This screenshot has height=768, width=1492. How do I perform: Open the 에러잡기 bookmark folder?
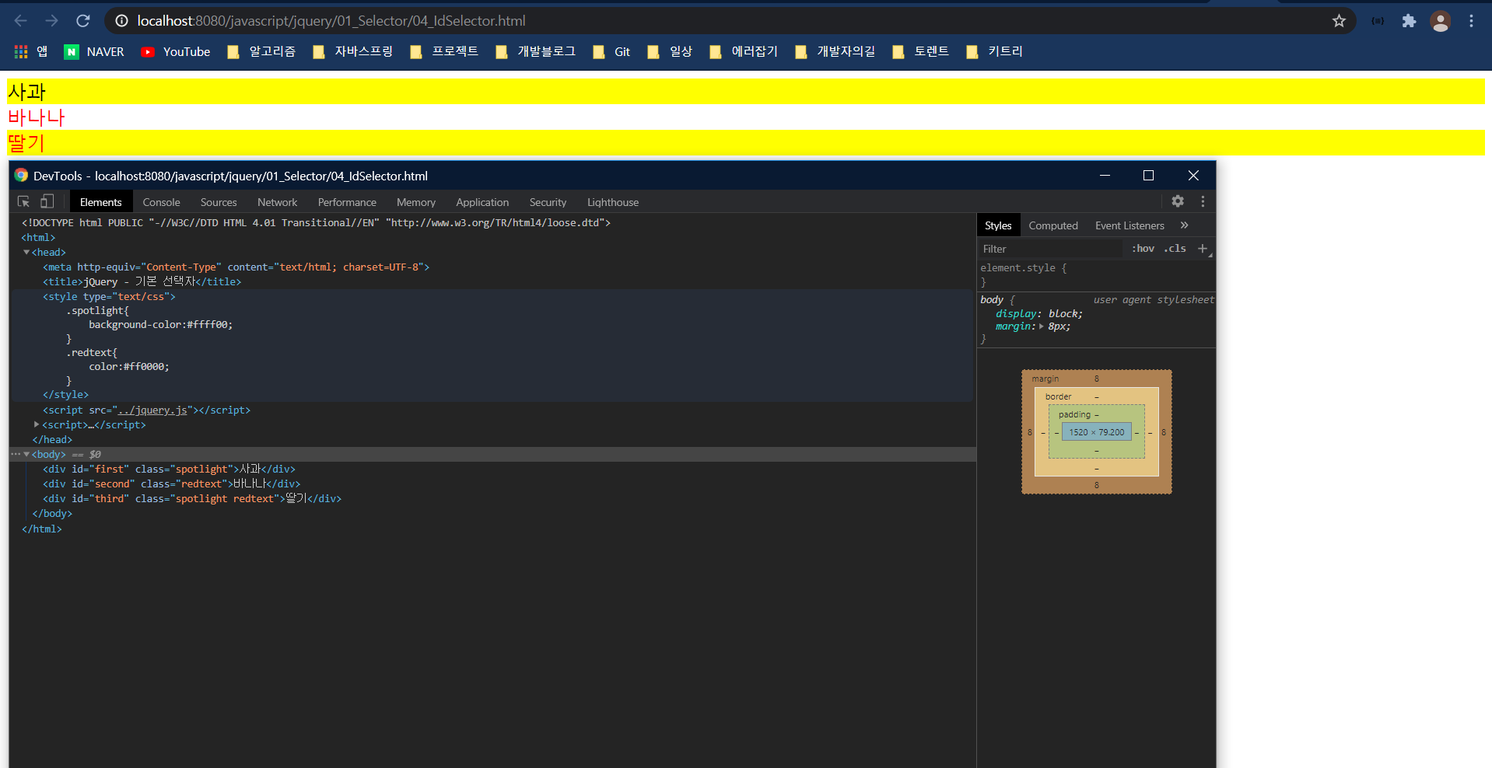[x=744, y=51]
